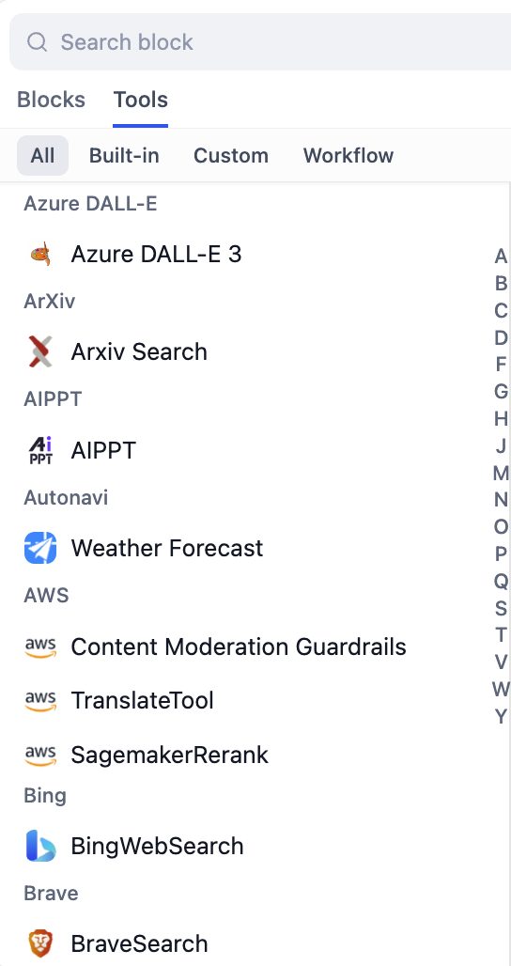Jump to letter Y in alphabet index

(502, 716)
